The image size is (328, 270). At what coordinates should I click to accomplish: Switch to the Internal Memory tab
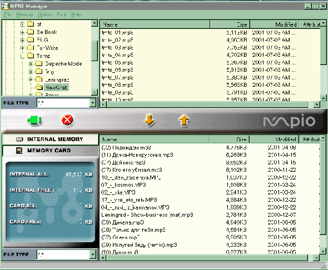pos(51,139)
